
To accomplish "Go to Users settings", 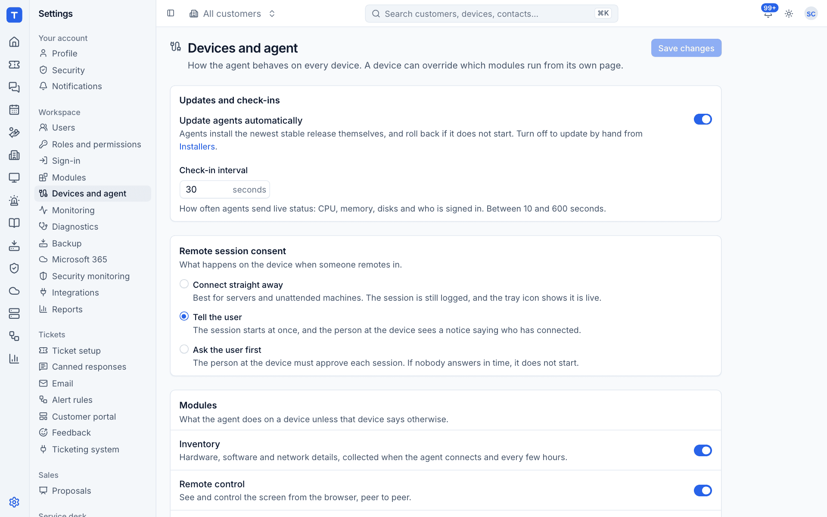I will click(x=93, y=128).
